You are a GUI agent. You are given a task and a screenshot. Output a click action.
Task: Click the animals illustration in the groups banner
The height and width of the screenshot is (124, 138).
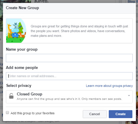[x=16, y=31]
